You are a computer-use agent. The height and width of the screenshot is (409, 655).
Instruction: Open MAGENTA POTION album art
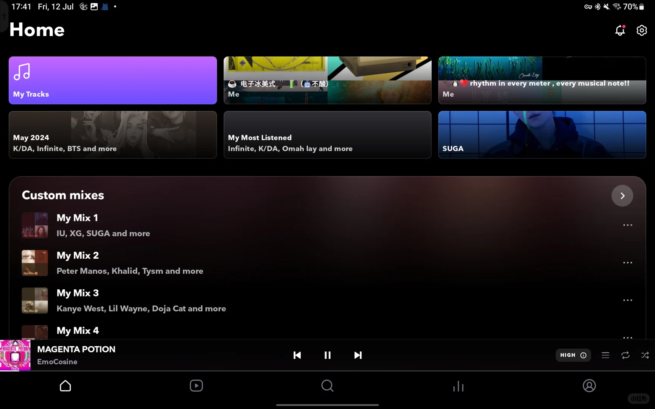point(15,355)
